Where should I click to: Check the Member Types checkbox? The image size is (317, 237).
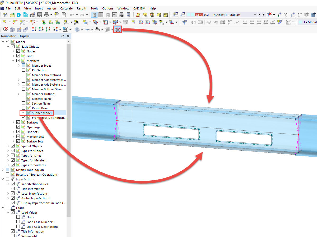[23, 65]
